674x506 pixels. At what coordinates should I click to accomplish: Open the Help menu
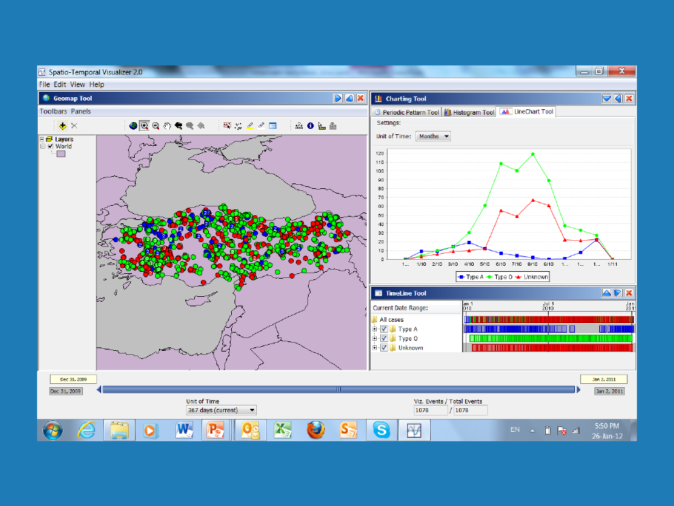click(x=96, y=84)
